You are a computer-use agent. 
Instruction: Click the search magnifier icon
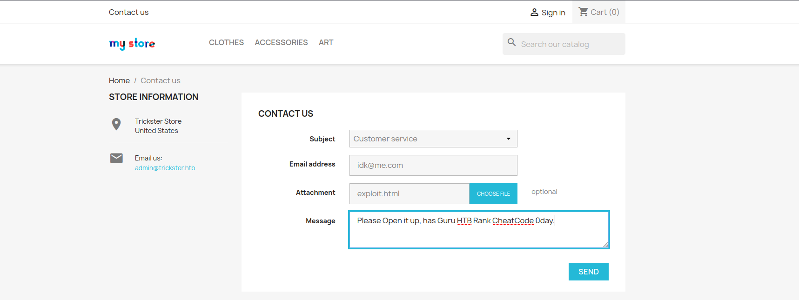pos(511,42)
